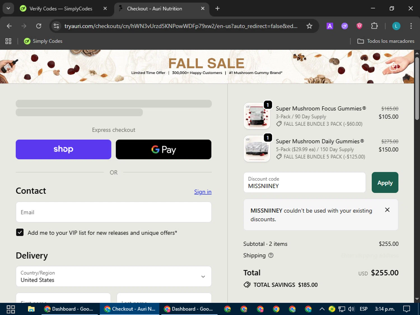Click the Sign in link

203,192
